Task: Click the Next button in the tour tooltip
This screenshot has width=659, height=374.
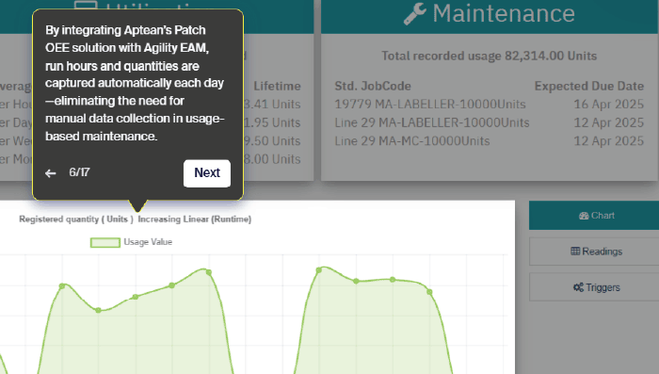Action: point(207,173)
